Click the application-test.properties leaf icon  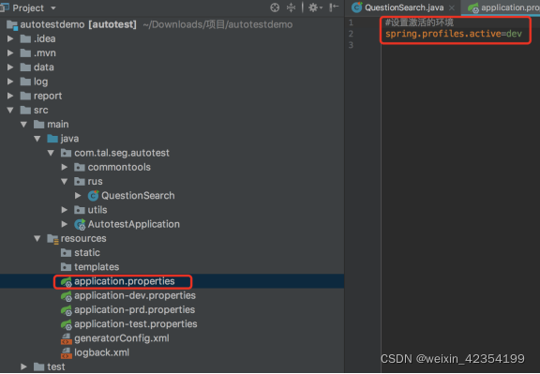point(67,324)
